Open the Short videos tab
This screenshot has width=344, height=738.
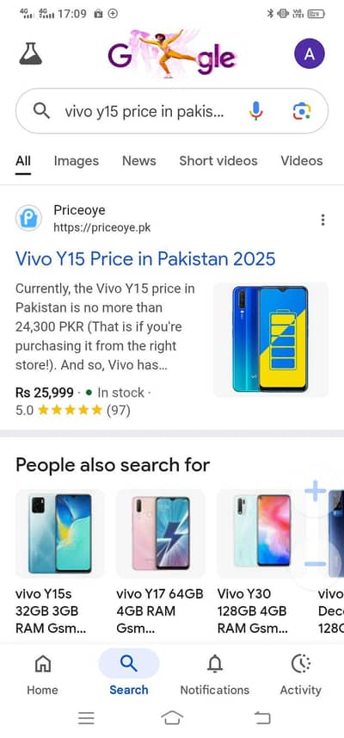(x=218, y=161)
